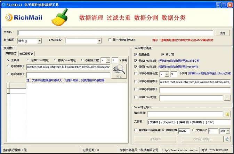This screenshot has width=234, height=154.
Task: Click the empty data grid header cell
Action: [18, 86]
